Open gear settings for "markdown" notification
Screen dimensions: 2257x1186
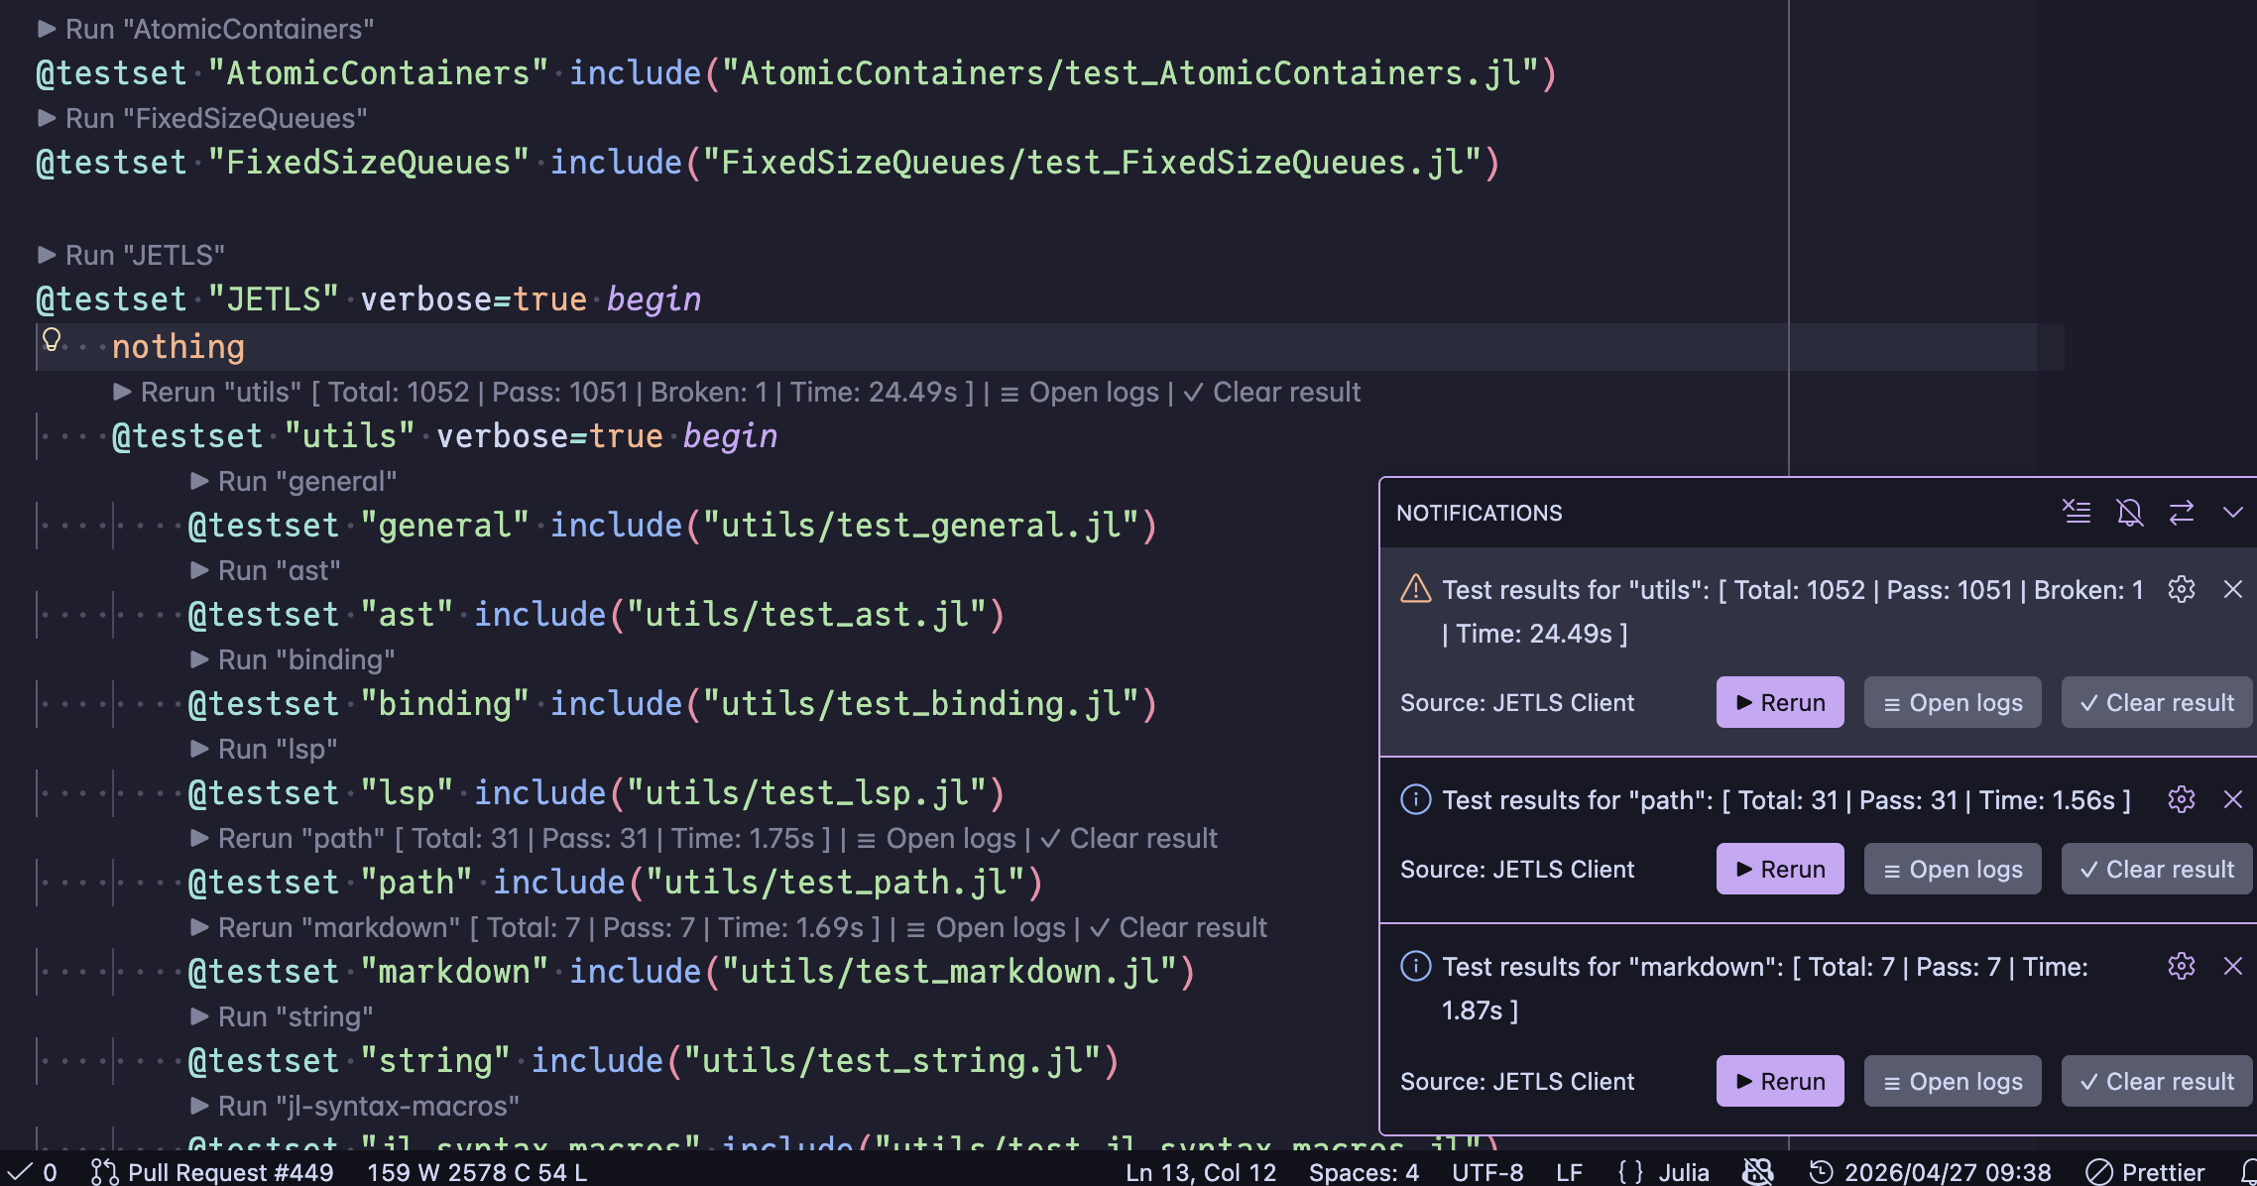point(2182,967)
